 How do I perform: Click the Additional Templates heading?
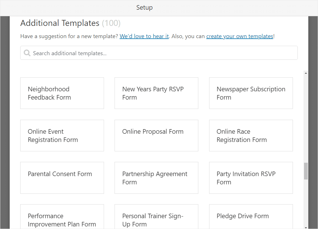(60, 23)
